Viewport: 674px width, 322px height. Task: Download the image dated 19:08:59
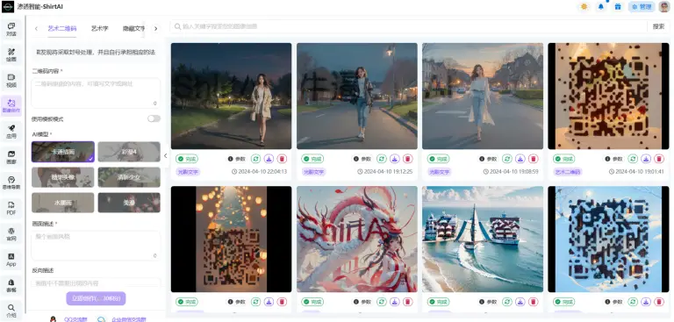(x=520, y=159)
